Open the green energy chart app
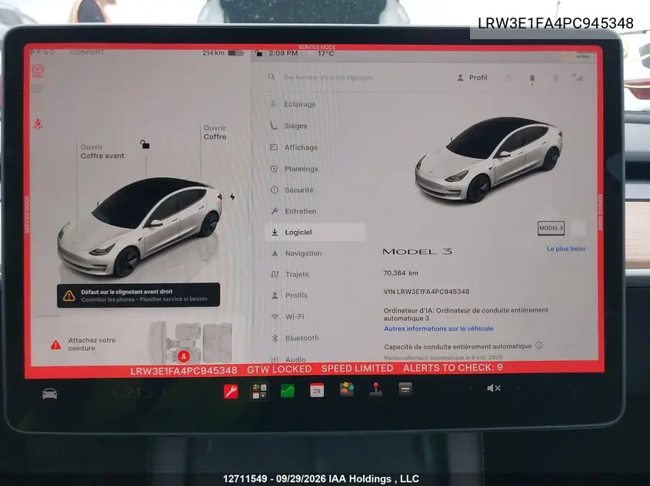 288,391
